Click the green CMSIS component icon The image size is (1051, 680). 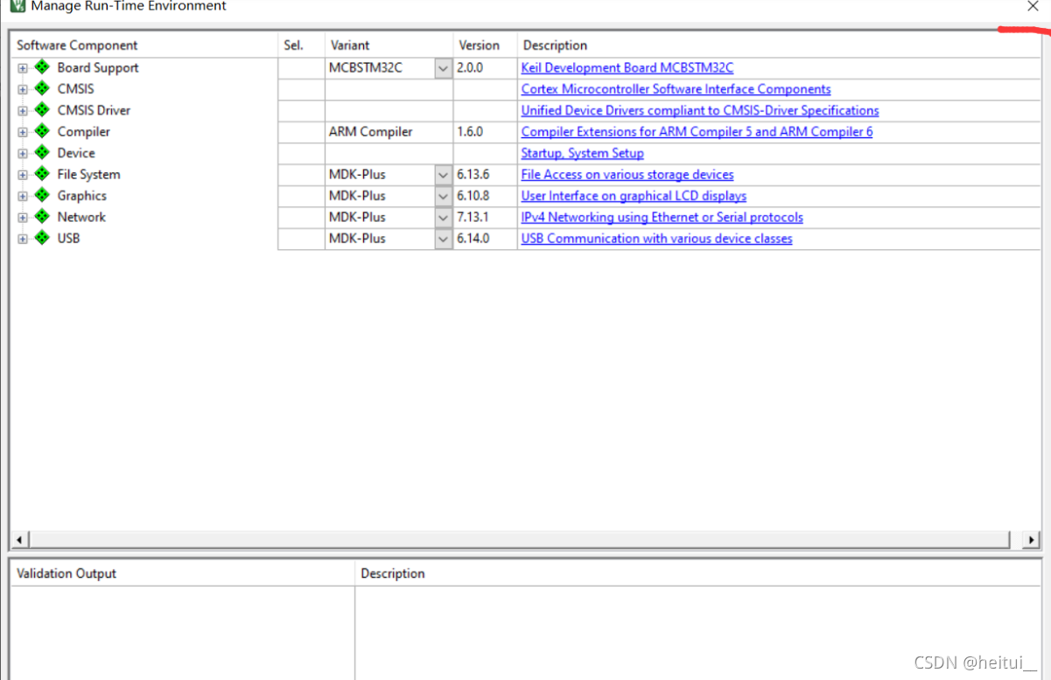42,88
